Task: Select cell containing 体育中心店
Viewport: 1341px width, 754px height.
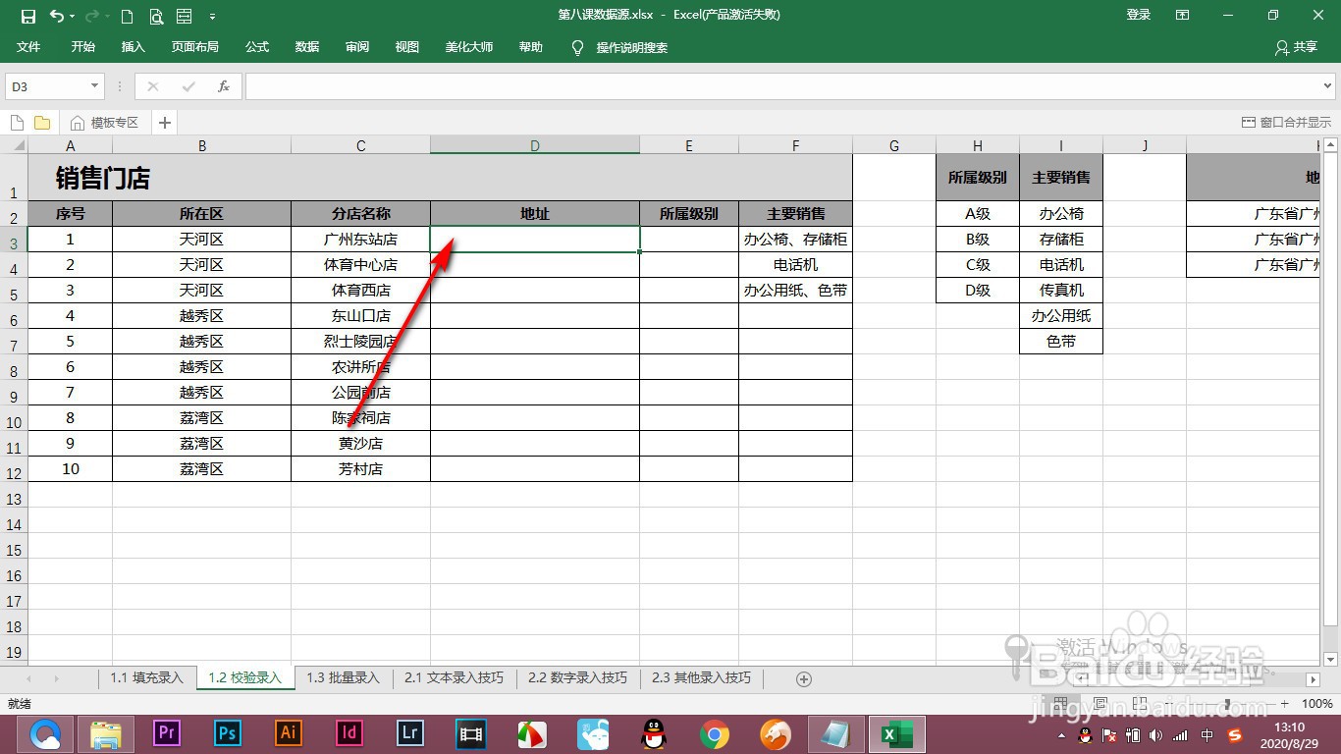Action: [361, 264]
